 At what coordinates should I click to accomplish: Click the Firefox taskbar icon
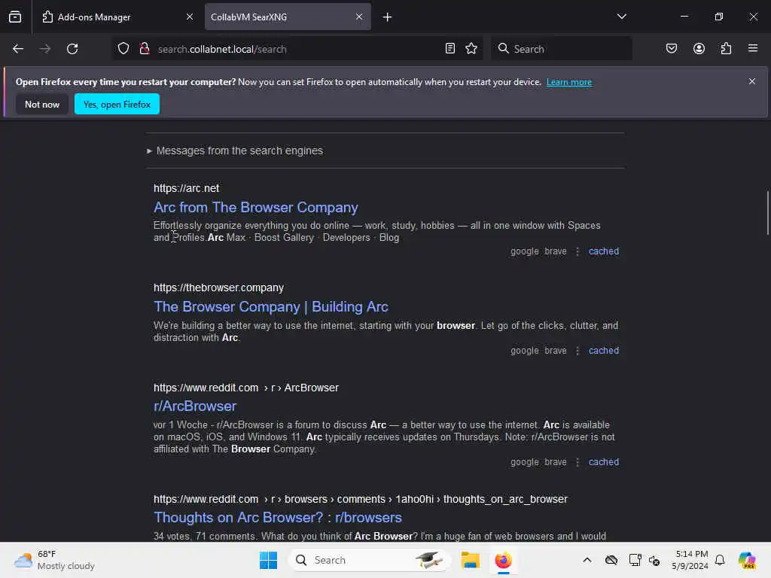[x=503, y=560]
